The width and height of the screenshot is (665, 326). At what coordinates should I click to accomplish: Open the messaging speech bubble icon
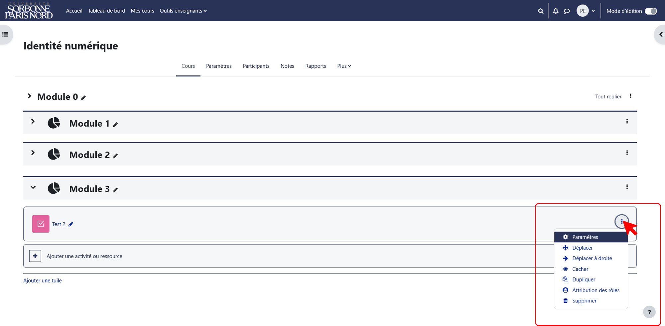pyautogui.click(x=567, y=11)
